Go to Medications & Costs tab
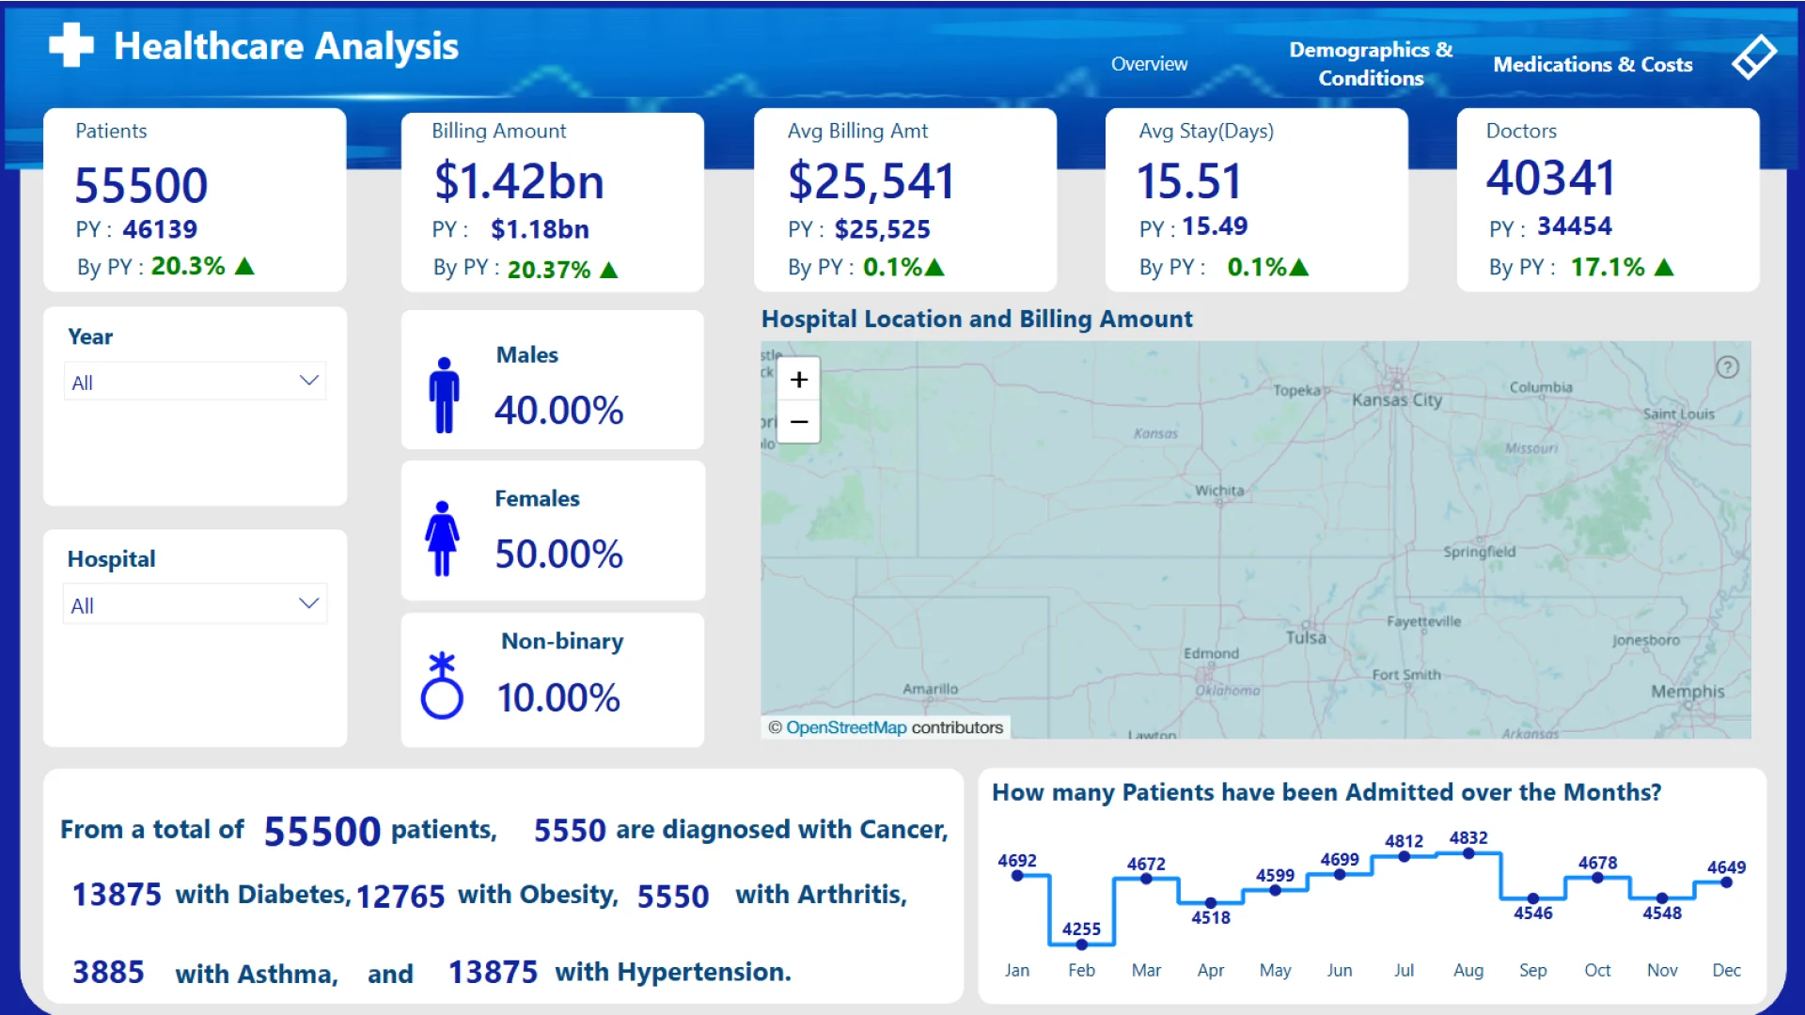The image size is (1805, 1015). coord(1593,64)
